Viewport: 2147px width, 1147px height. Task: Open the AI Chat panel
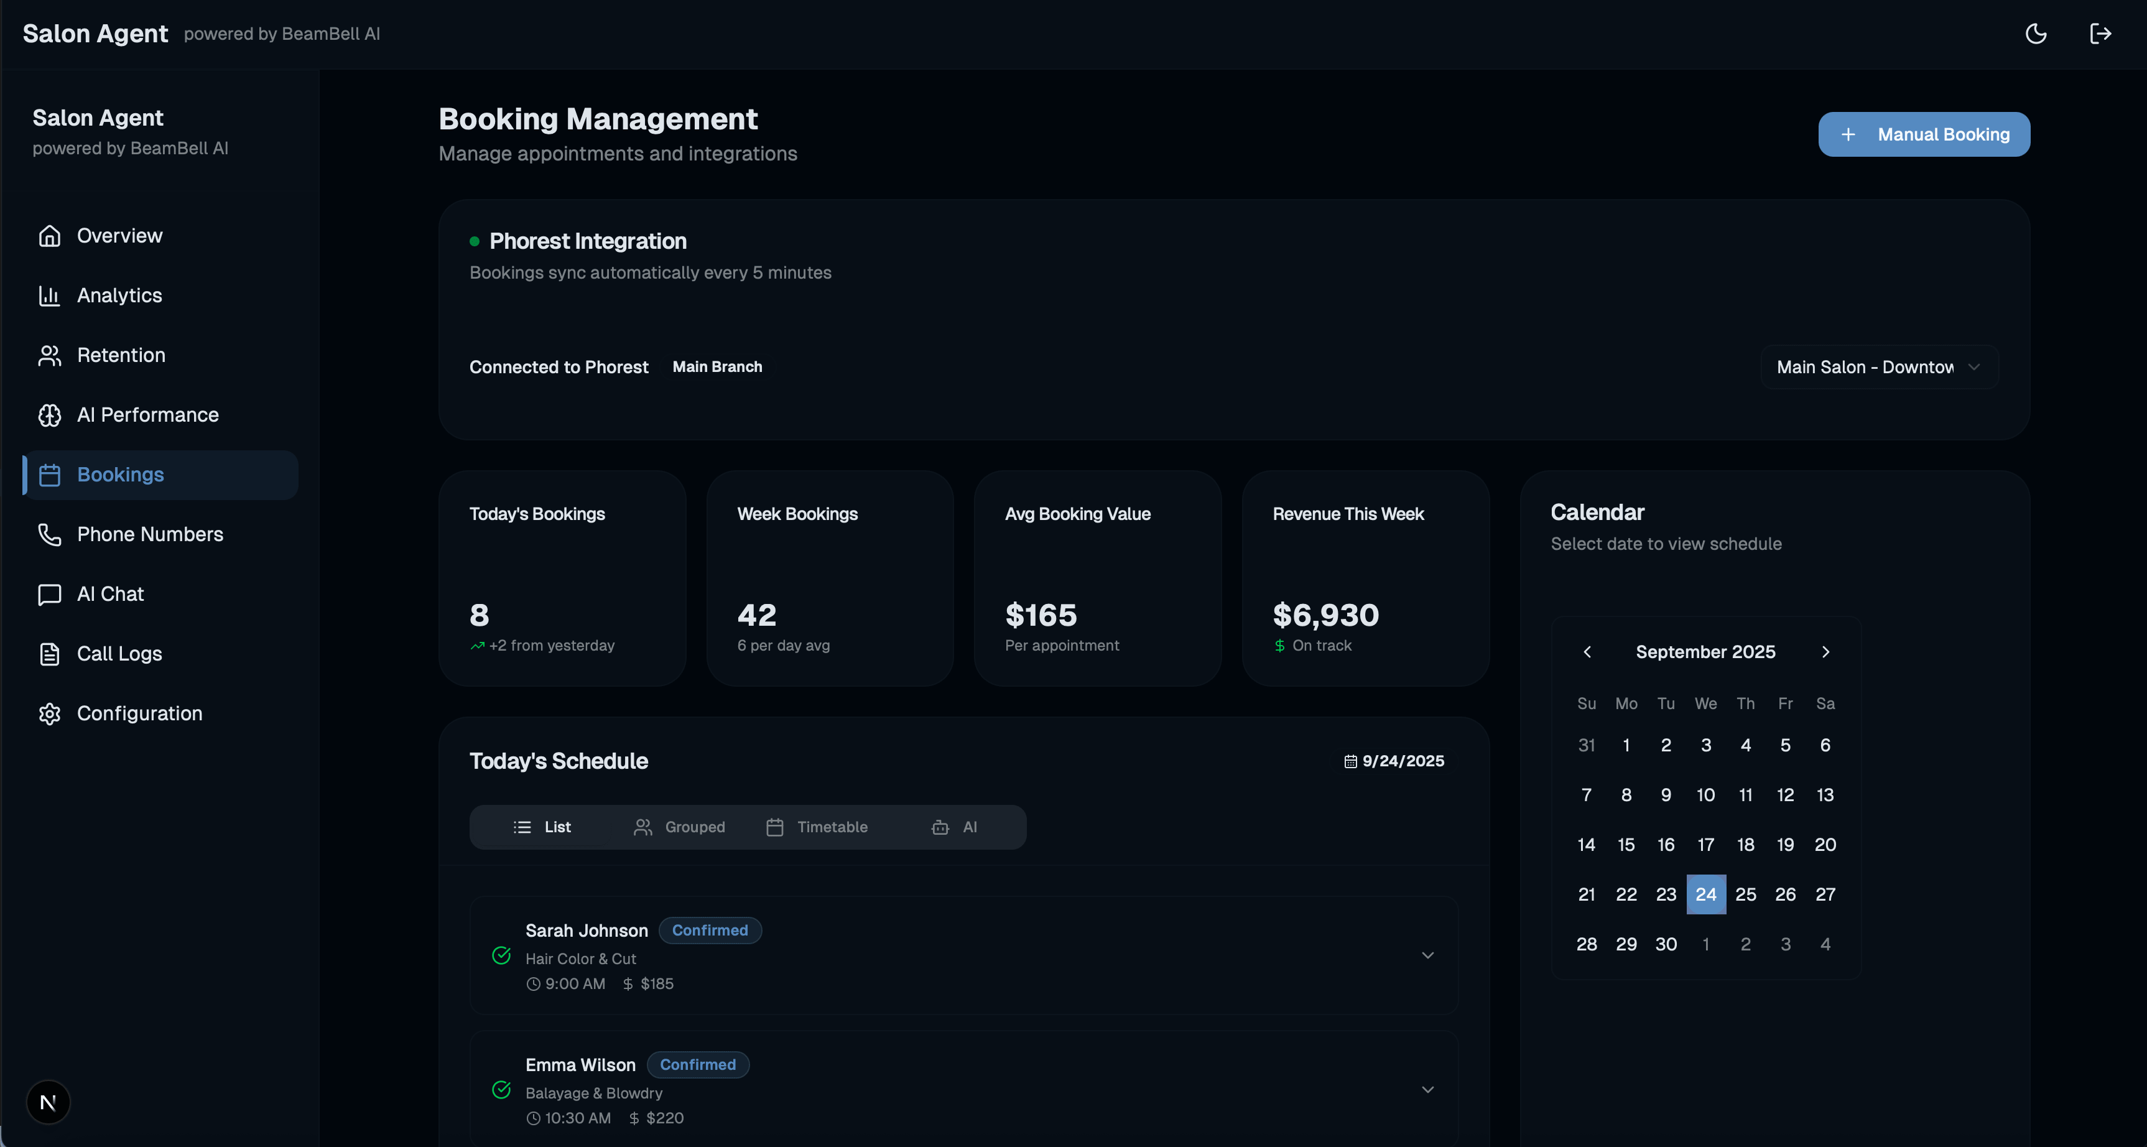point(110,593)
